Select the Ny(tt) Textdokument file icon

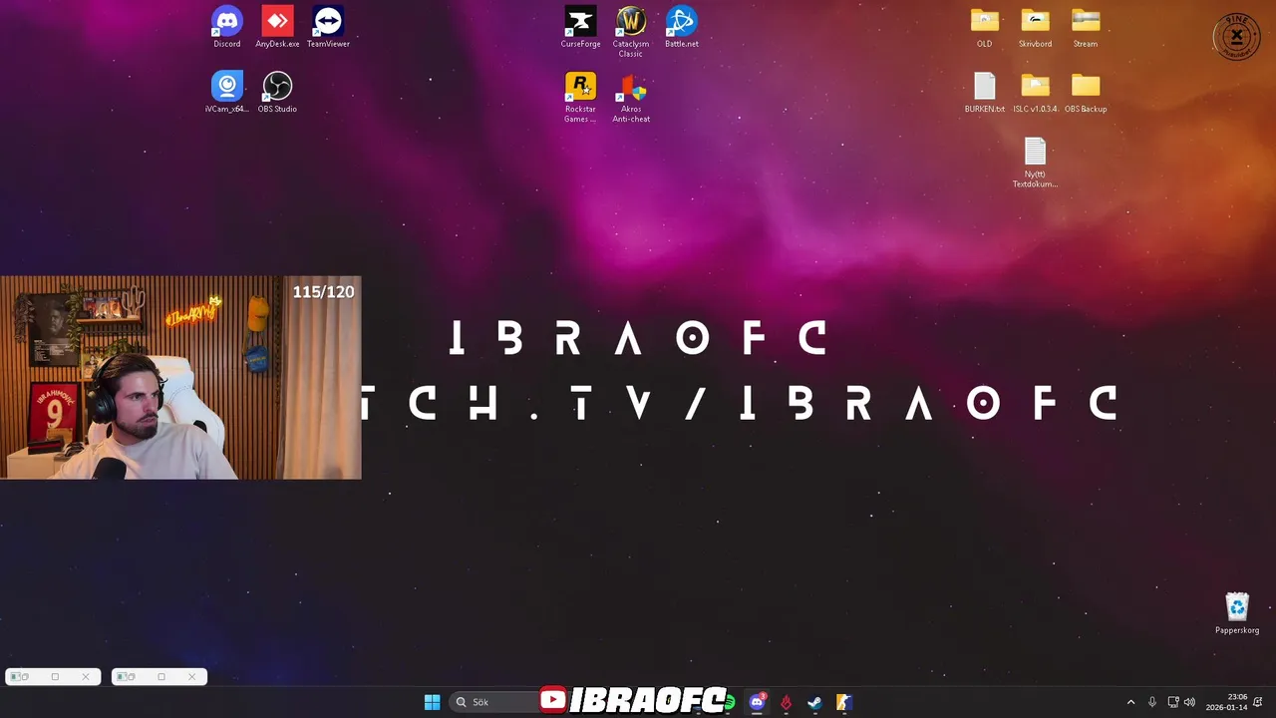pos(1035,162)
